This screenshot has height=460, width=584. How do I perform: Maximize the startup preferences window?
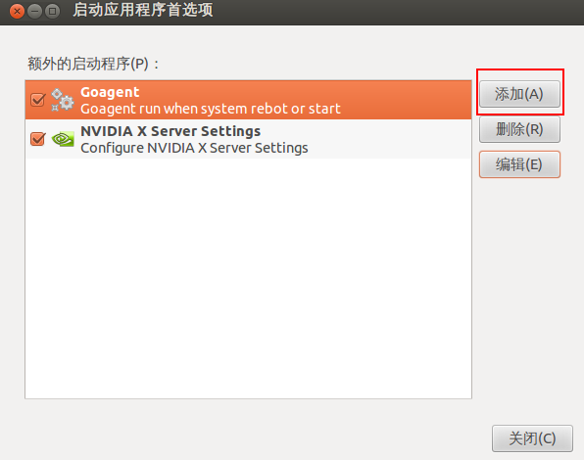pyautogui.click(x=53, y=11)
